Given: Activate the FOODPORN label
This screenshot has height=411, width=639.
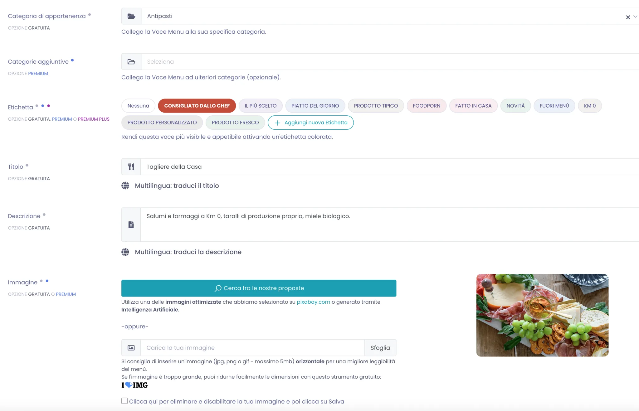Looking at the screenshot, I should point(427,106).
